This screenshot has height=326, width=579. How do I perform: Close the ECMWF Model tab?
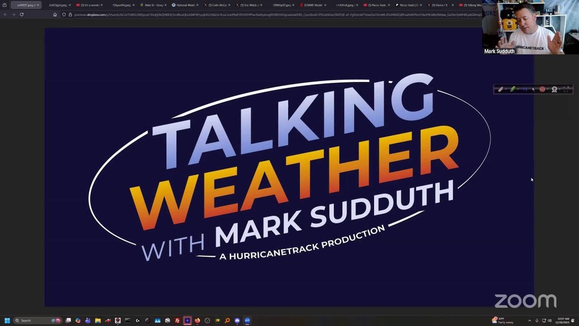point(325,5)
